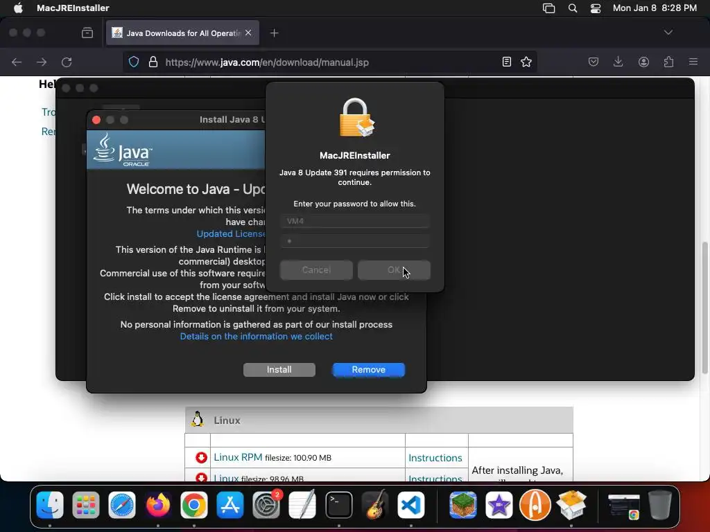This screenshot has width=710, height=532.
Task: Click the date and time in menu bar
Action: [655, 8]
